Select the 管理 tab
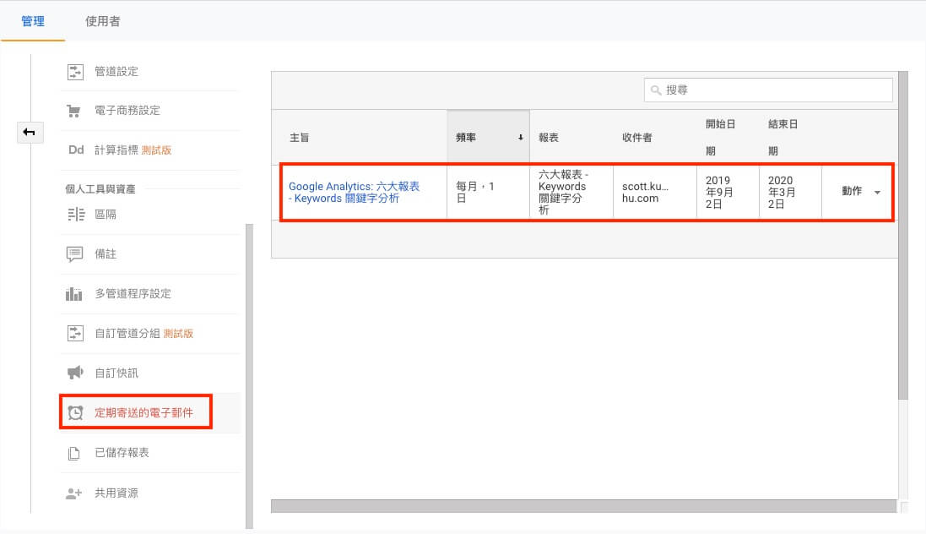The image size is (926, 534). pos(33,21)
